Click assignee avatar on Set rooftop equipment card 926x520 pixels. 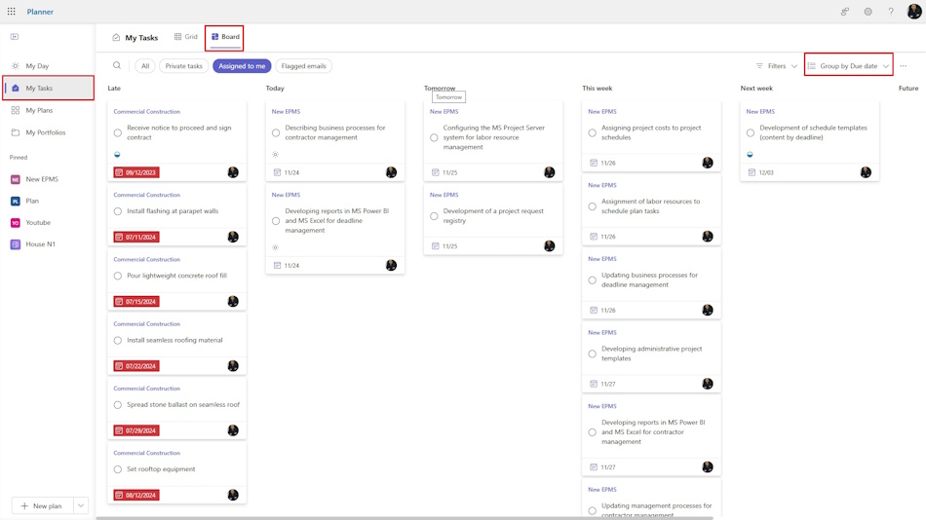(233, 495)
